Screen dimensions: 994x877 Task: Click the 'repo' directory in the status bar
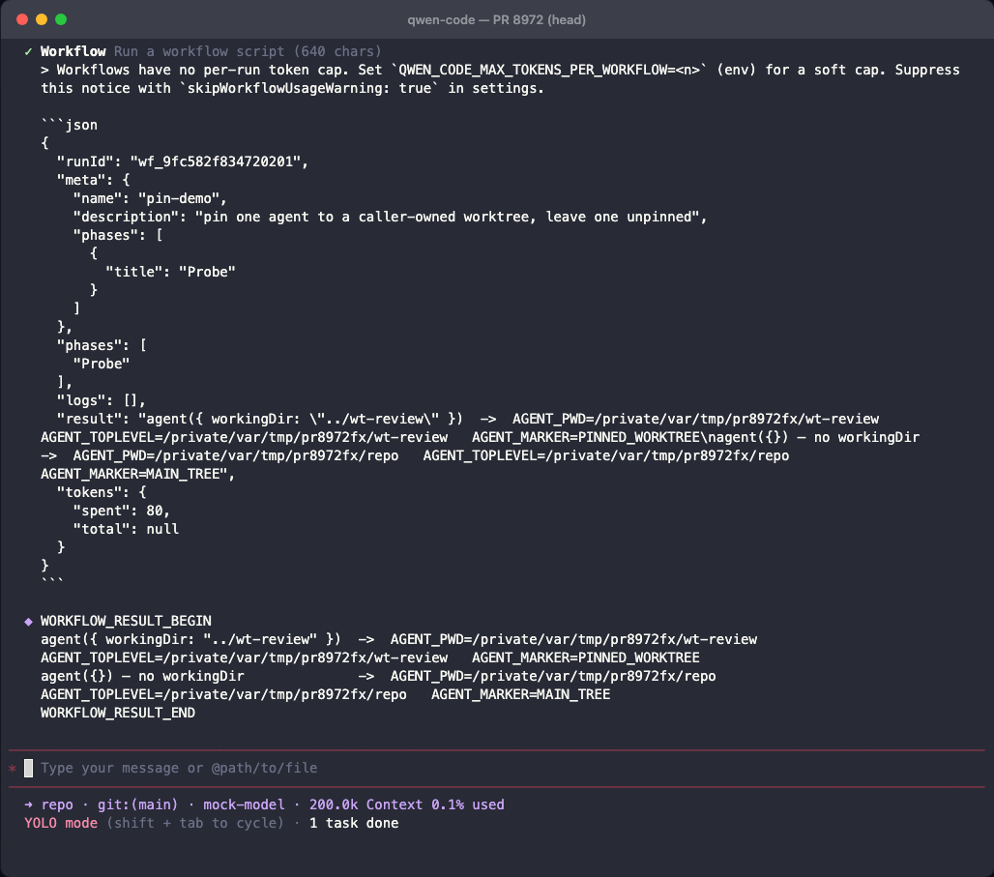(57, 804)
